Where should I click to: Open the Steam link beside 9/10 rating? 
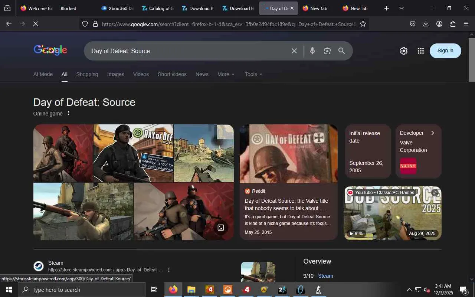[x=325, y=276]
